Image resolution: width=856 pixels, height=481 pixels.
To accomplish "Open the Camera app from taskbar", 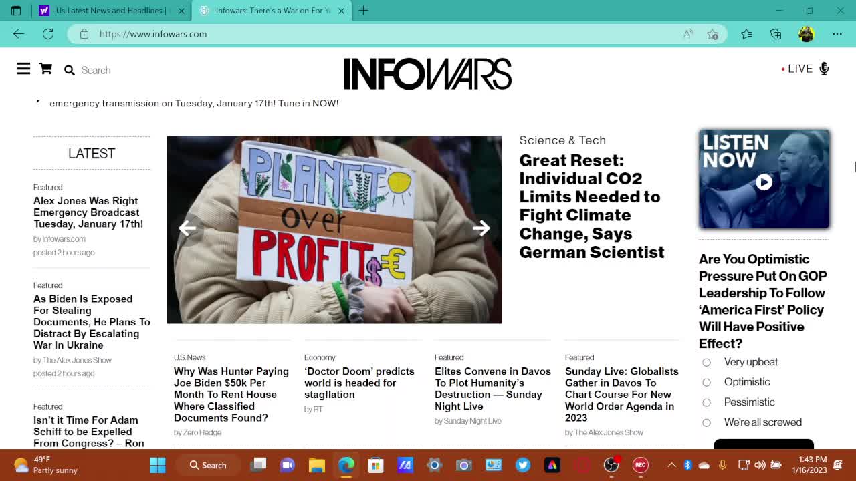I will point(464,465).
